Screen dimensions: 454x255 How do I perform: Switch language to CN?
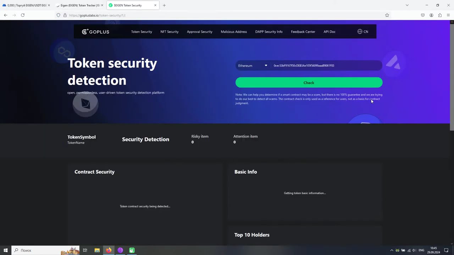363,32
